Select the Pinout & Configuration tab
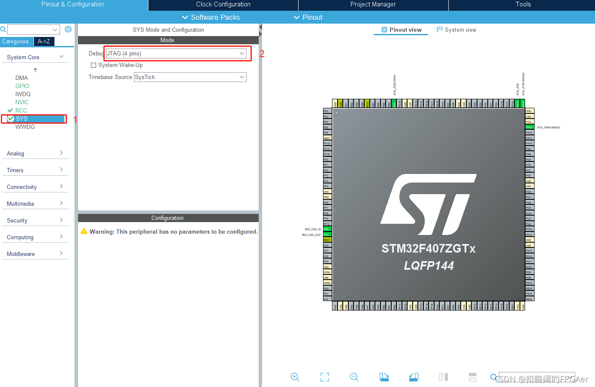The image size is (595, 387). click(73, 5)
